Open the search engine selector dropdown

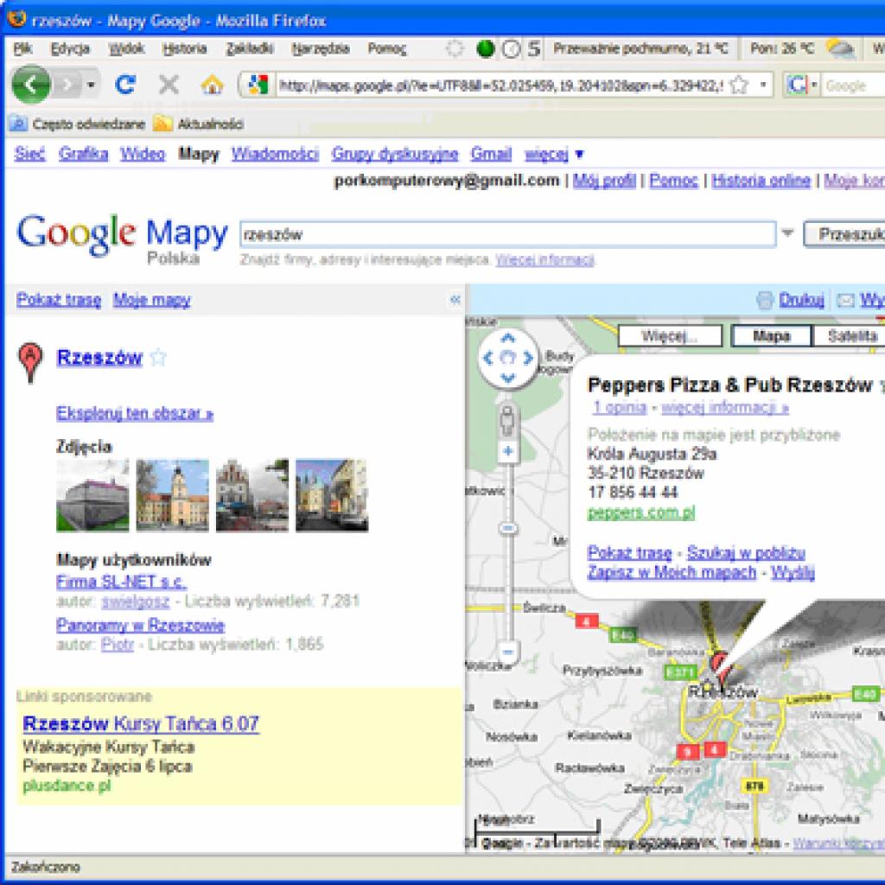click(x=814, y=86)
